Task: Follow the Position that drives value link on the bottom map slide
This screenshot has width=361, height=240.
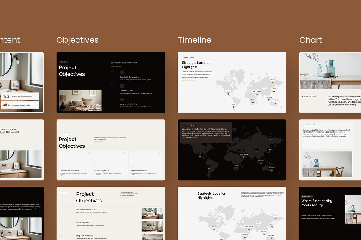Action: click(x=248, y=199)
